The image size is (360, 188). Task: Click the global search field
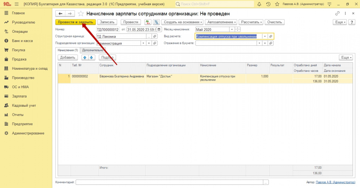214,4
